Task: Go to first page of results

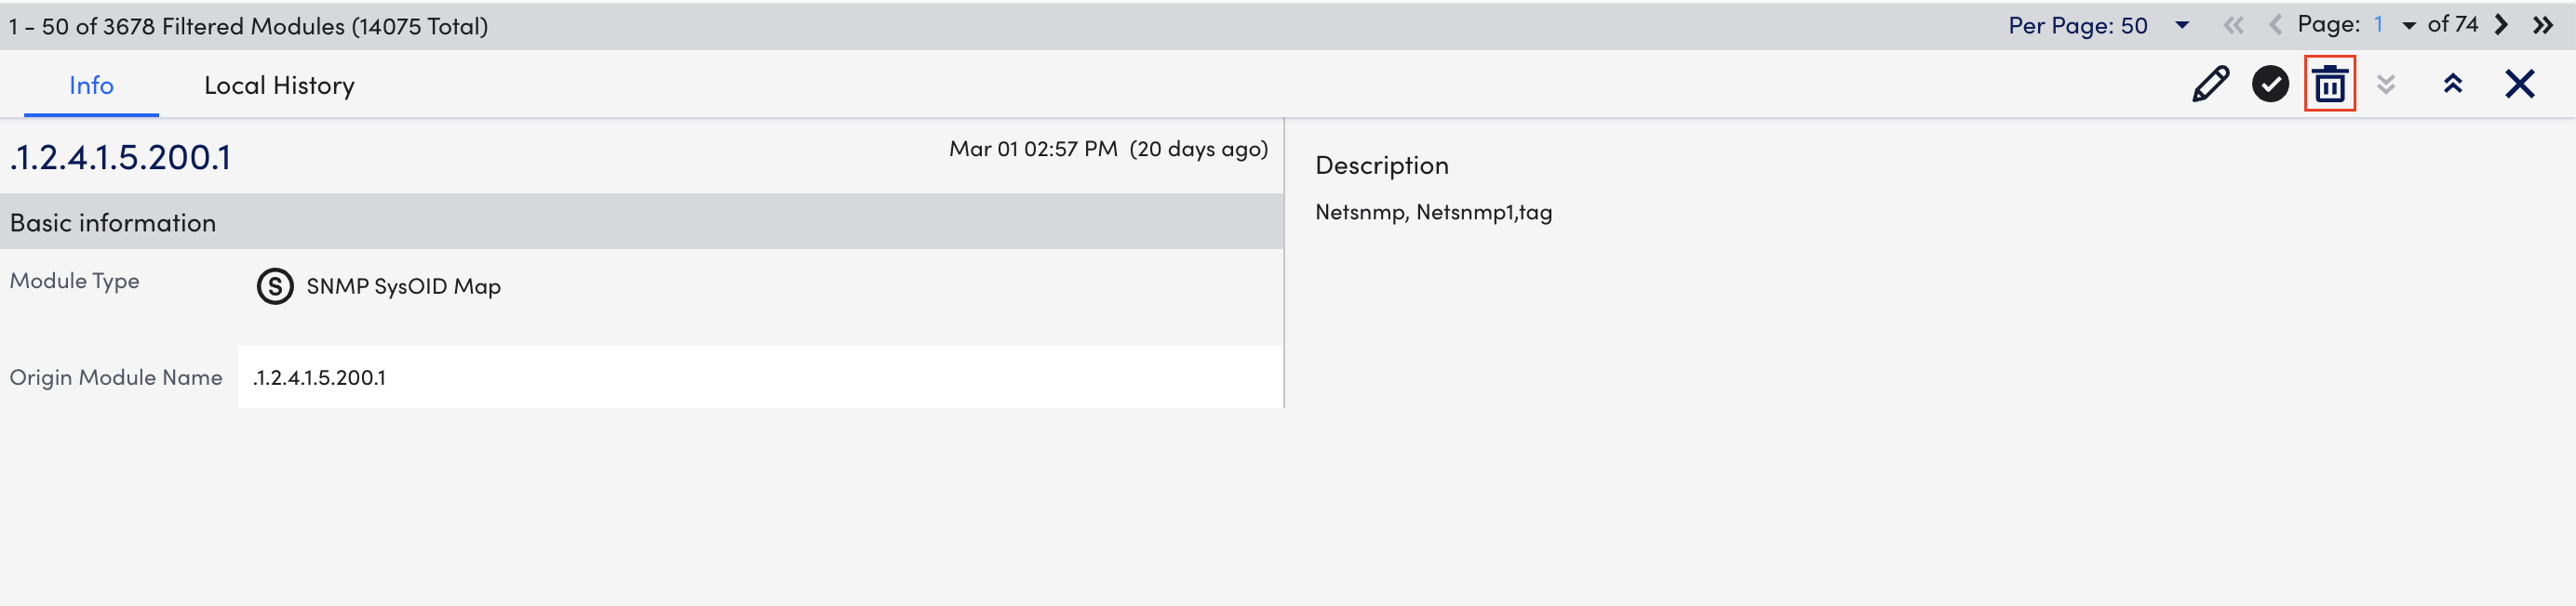Action: click(x=2233, y=26)
